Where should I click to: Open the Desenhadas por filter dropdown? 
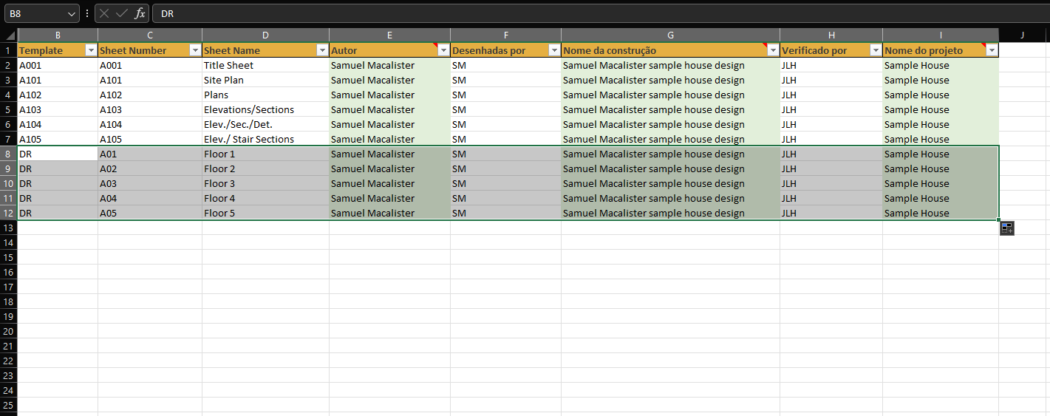pyautogui.click(x=554, y=50)
